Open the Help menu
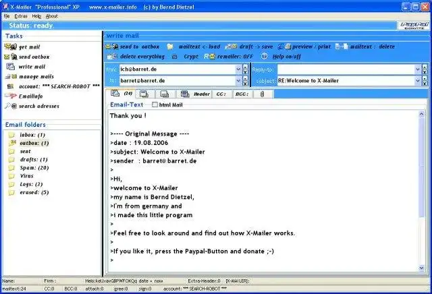The width and height of the screenshot is (432, 294). point(36,16)
